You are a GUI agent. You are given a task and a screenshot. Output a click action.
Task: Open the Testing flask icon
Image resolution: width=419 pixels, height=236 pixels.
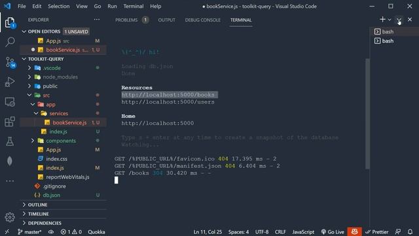10,142
